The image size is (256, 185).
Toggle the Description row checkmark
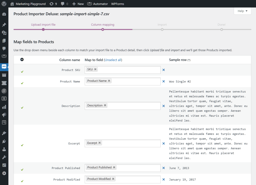tap(22, 108)
